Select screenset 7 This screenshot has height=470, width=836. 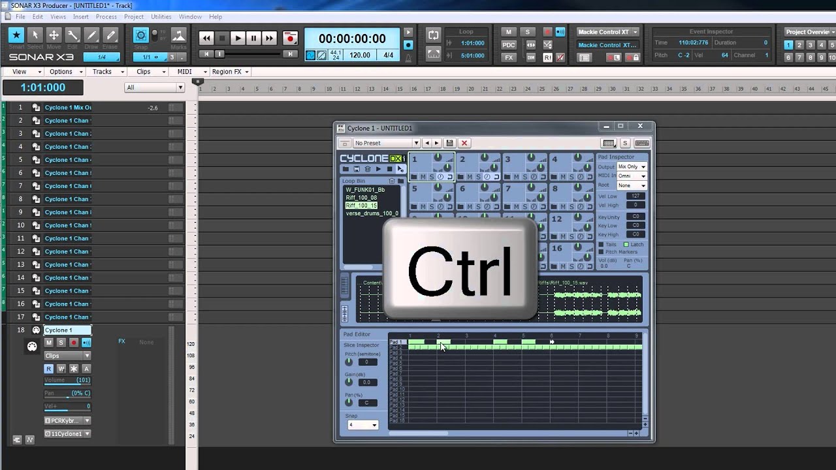799,57
